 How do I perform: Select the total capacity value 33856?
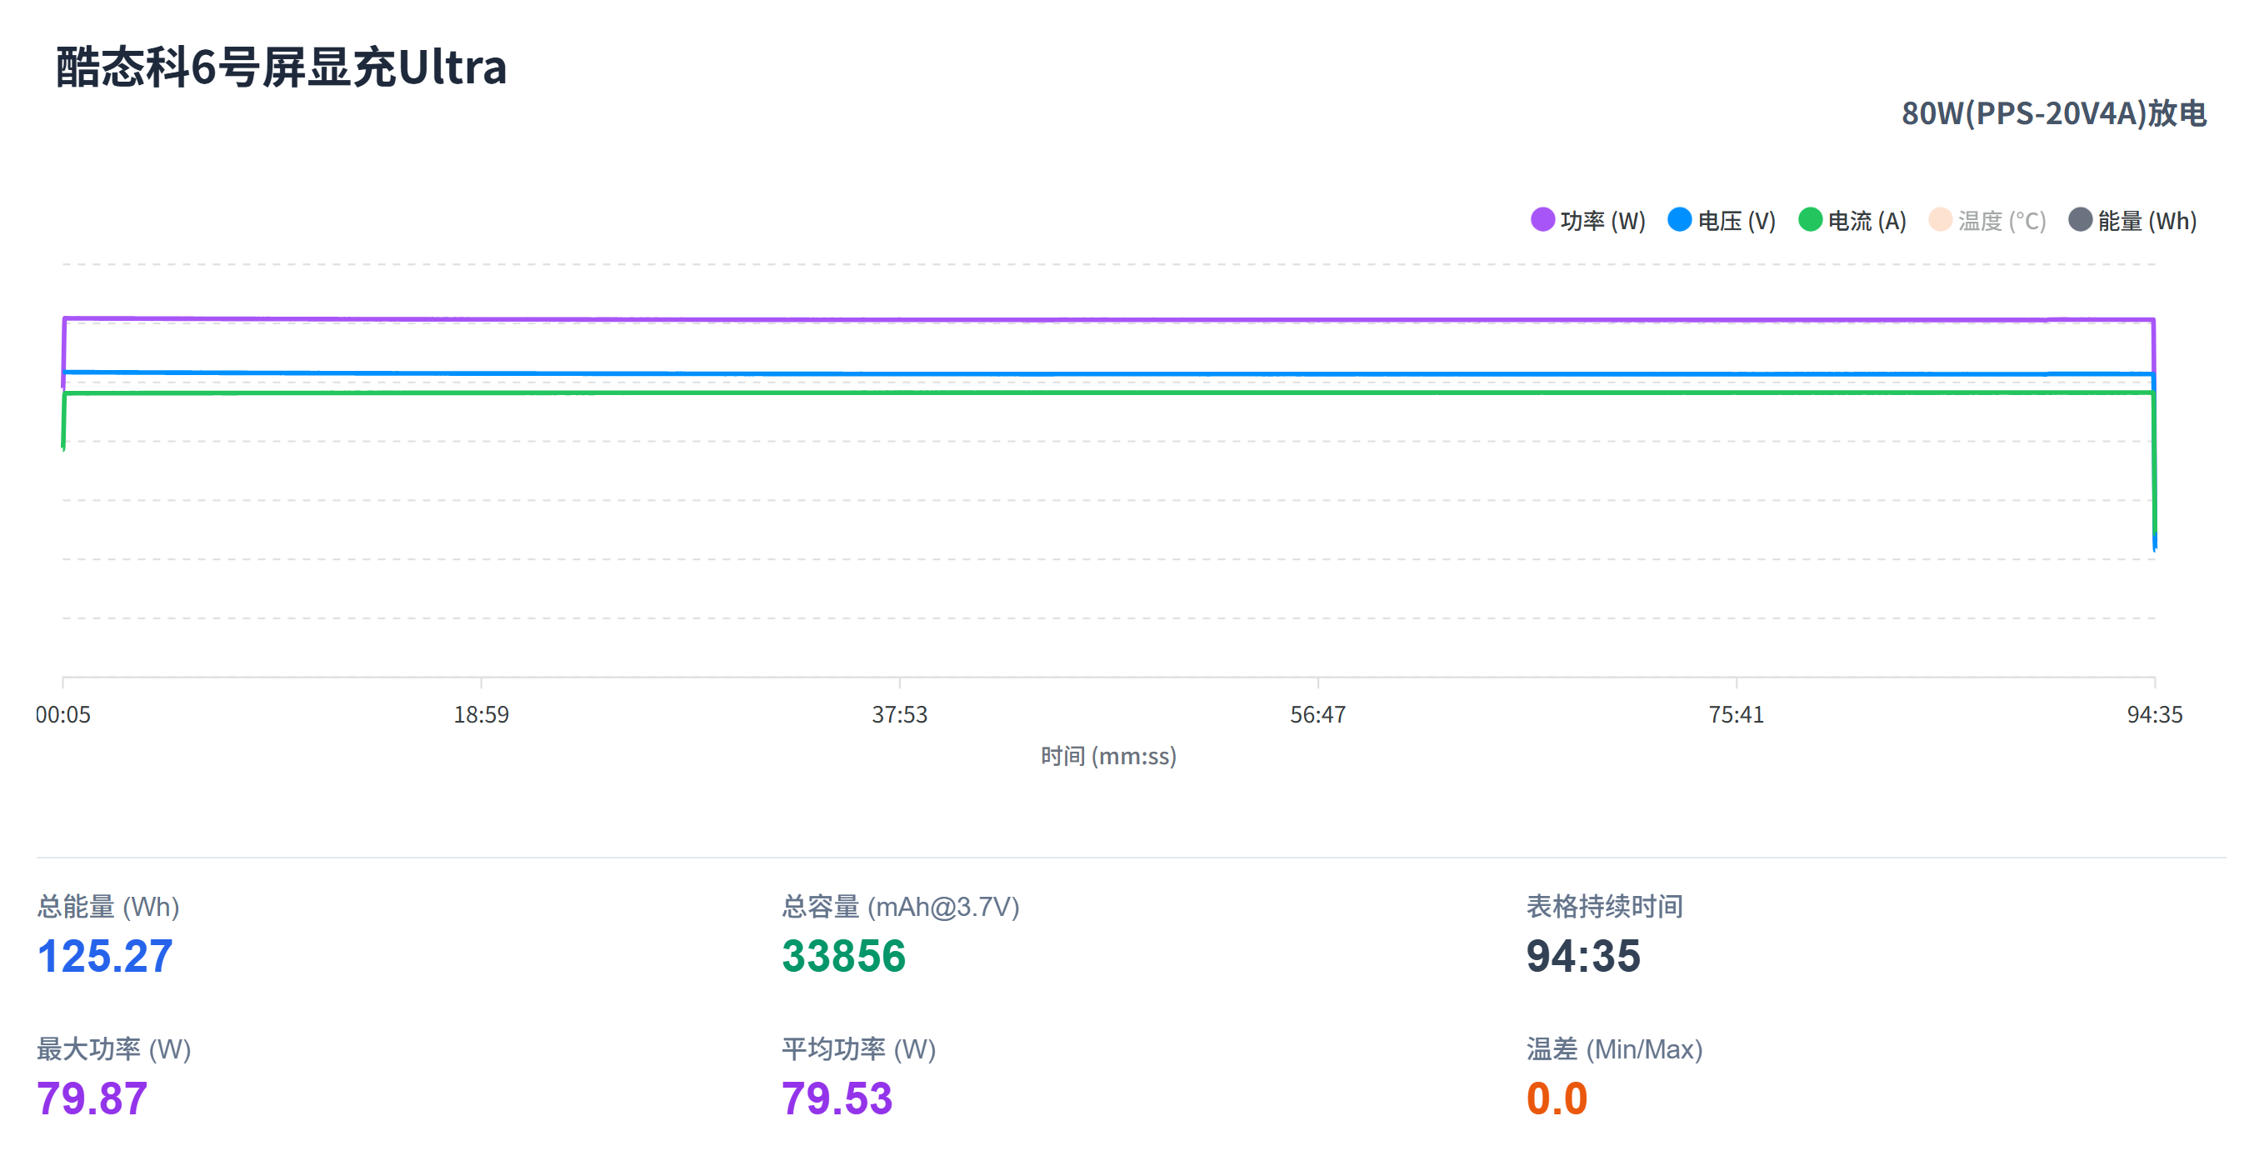click(x=843, y=956)
